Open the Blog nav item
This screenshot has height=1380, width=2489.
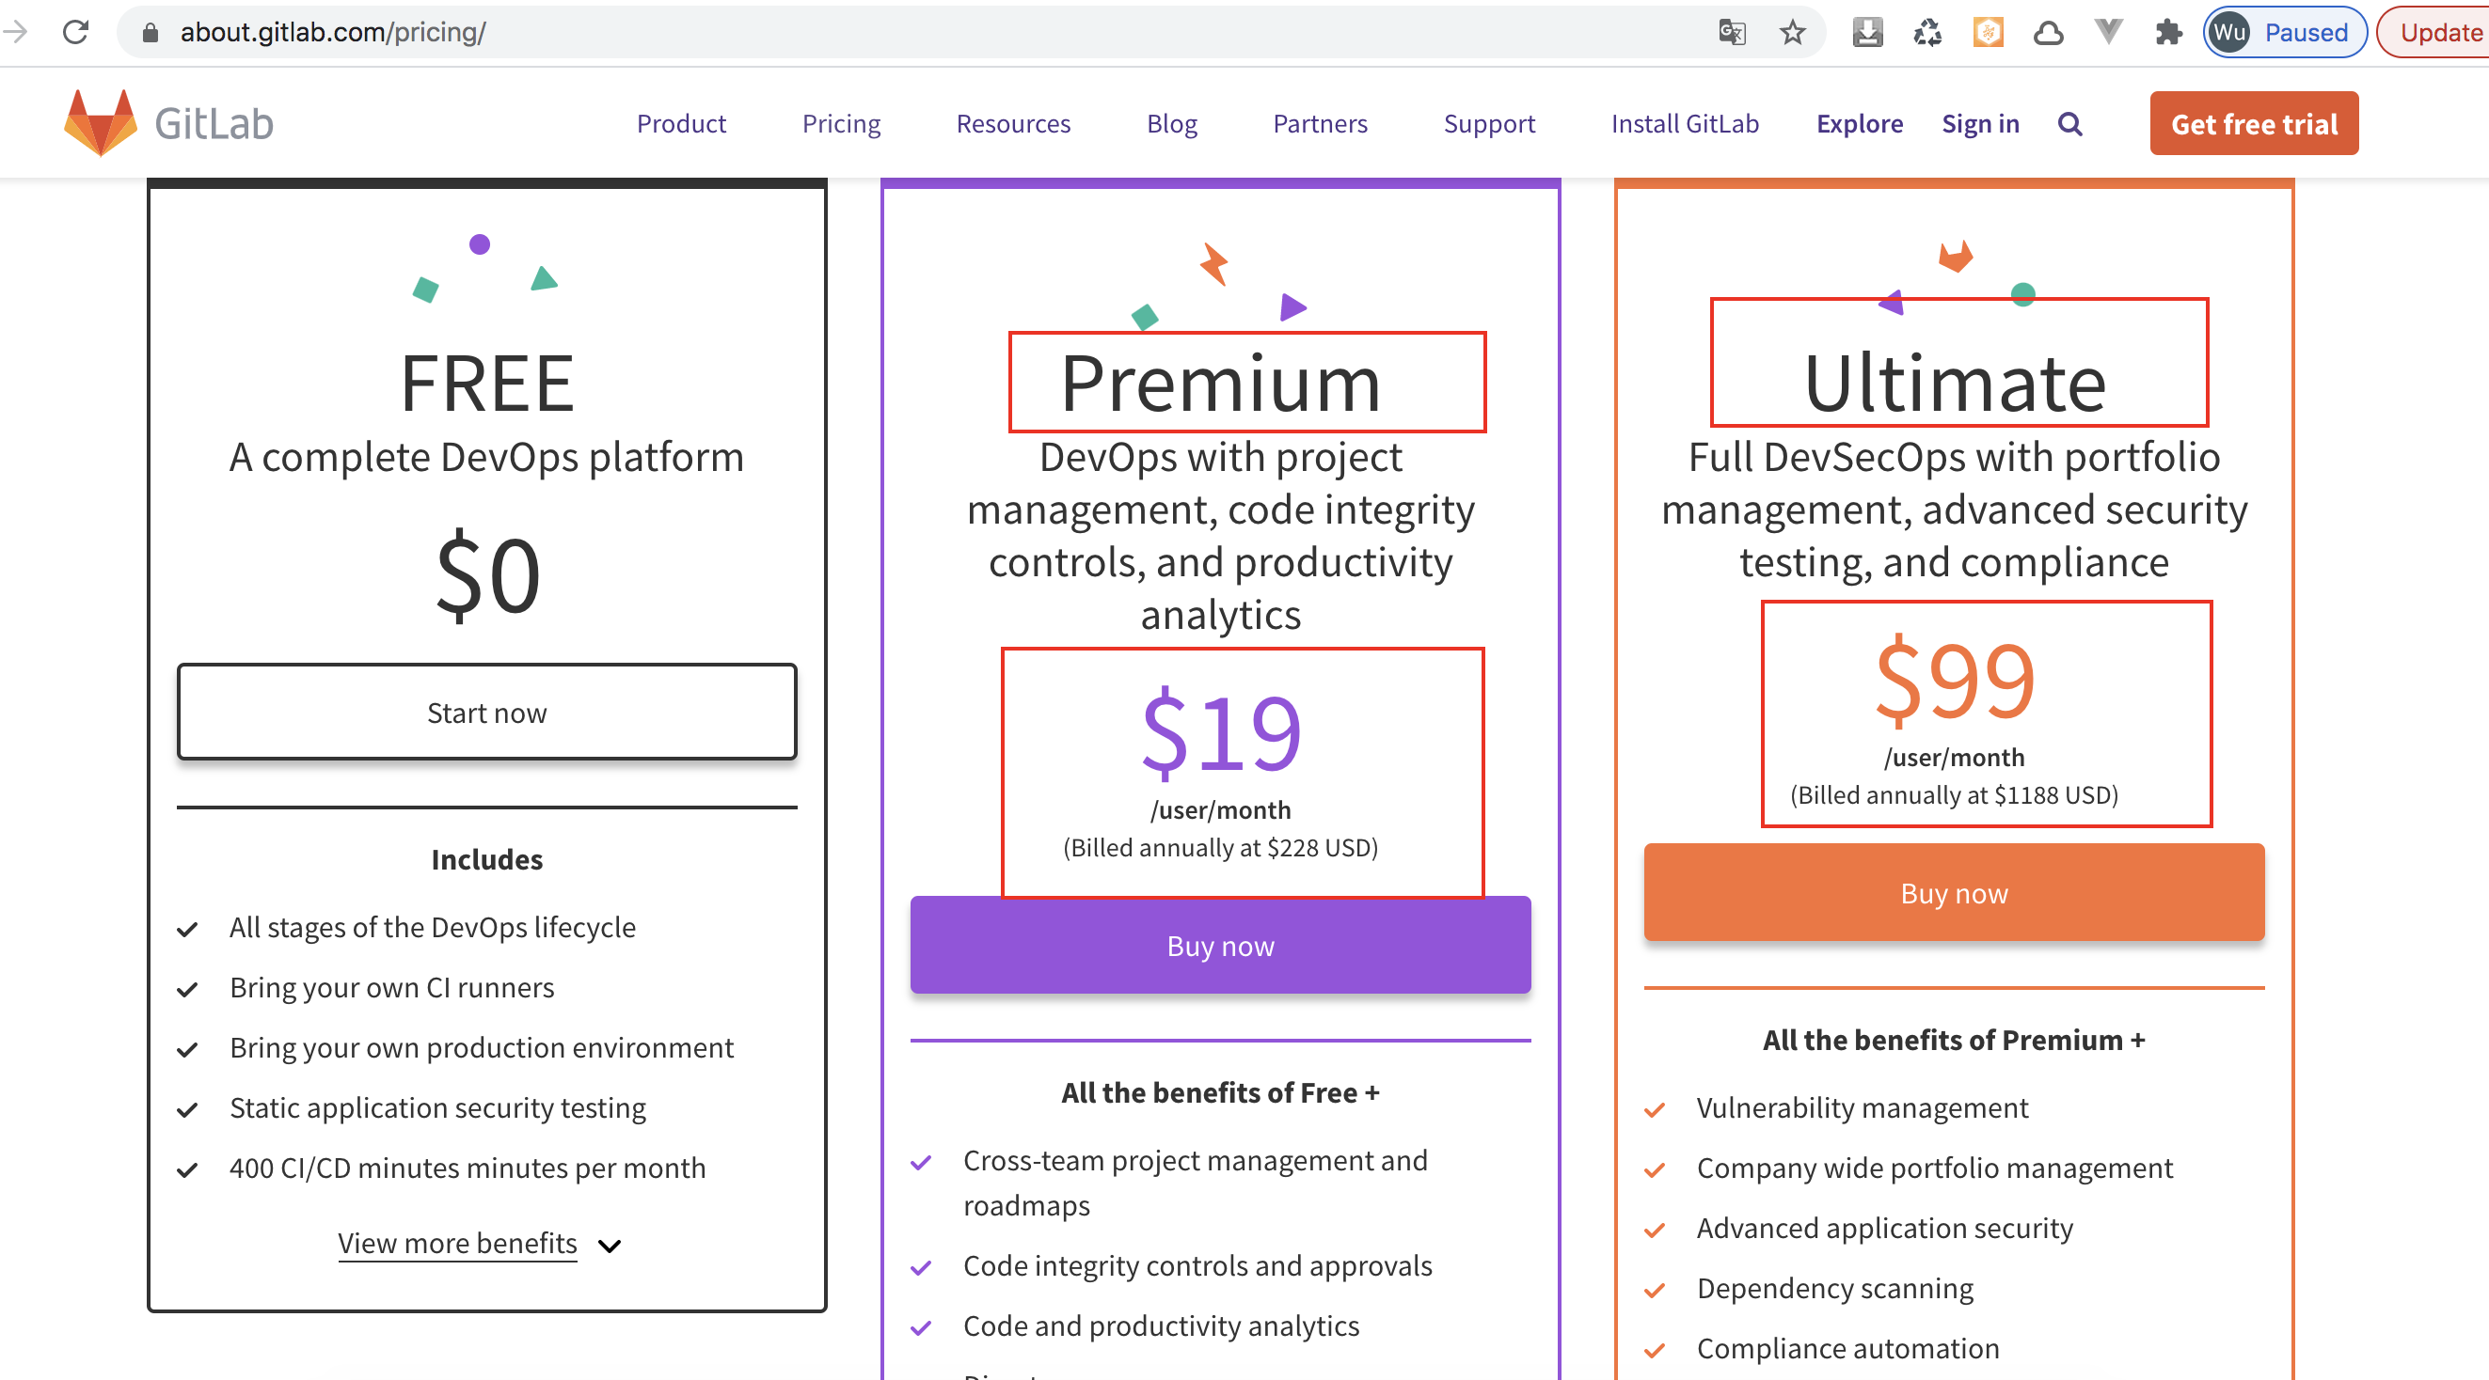1172,123
